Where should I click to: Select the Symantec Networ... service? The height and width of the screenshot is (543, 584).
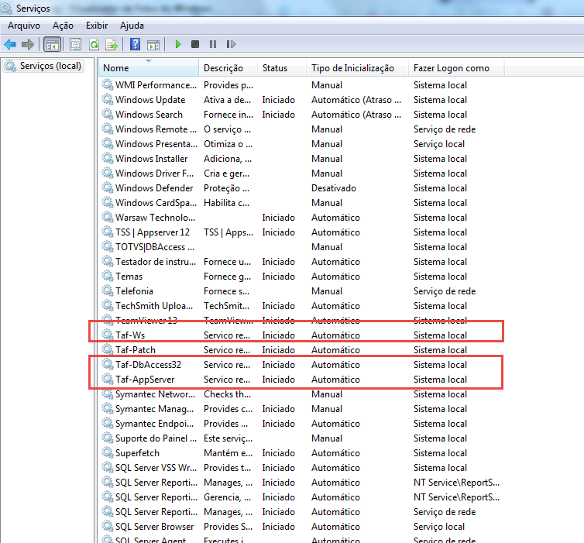click(x=301, y=394)
